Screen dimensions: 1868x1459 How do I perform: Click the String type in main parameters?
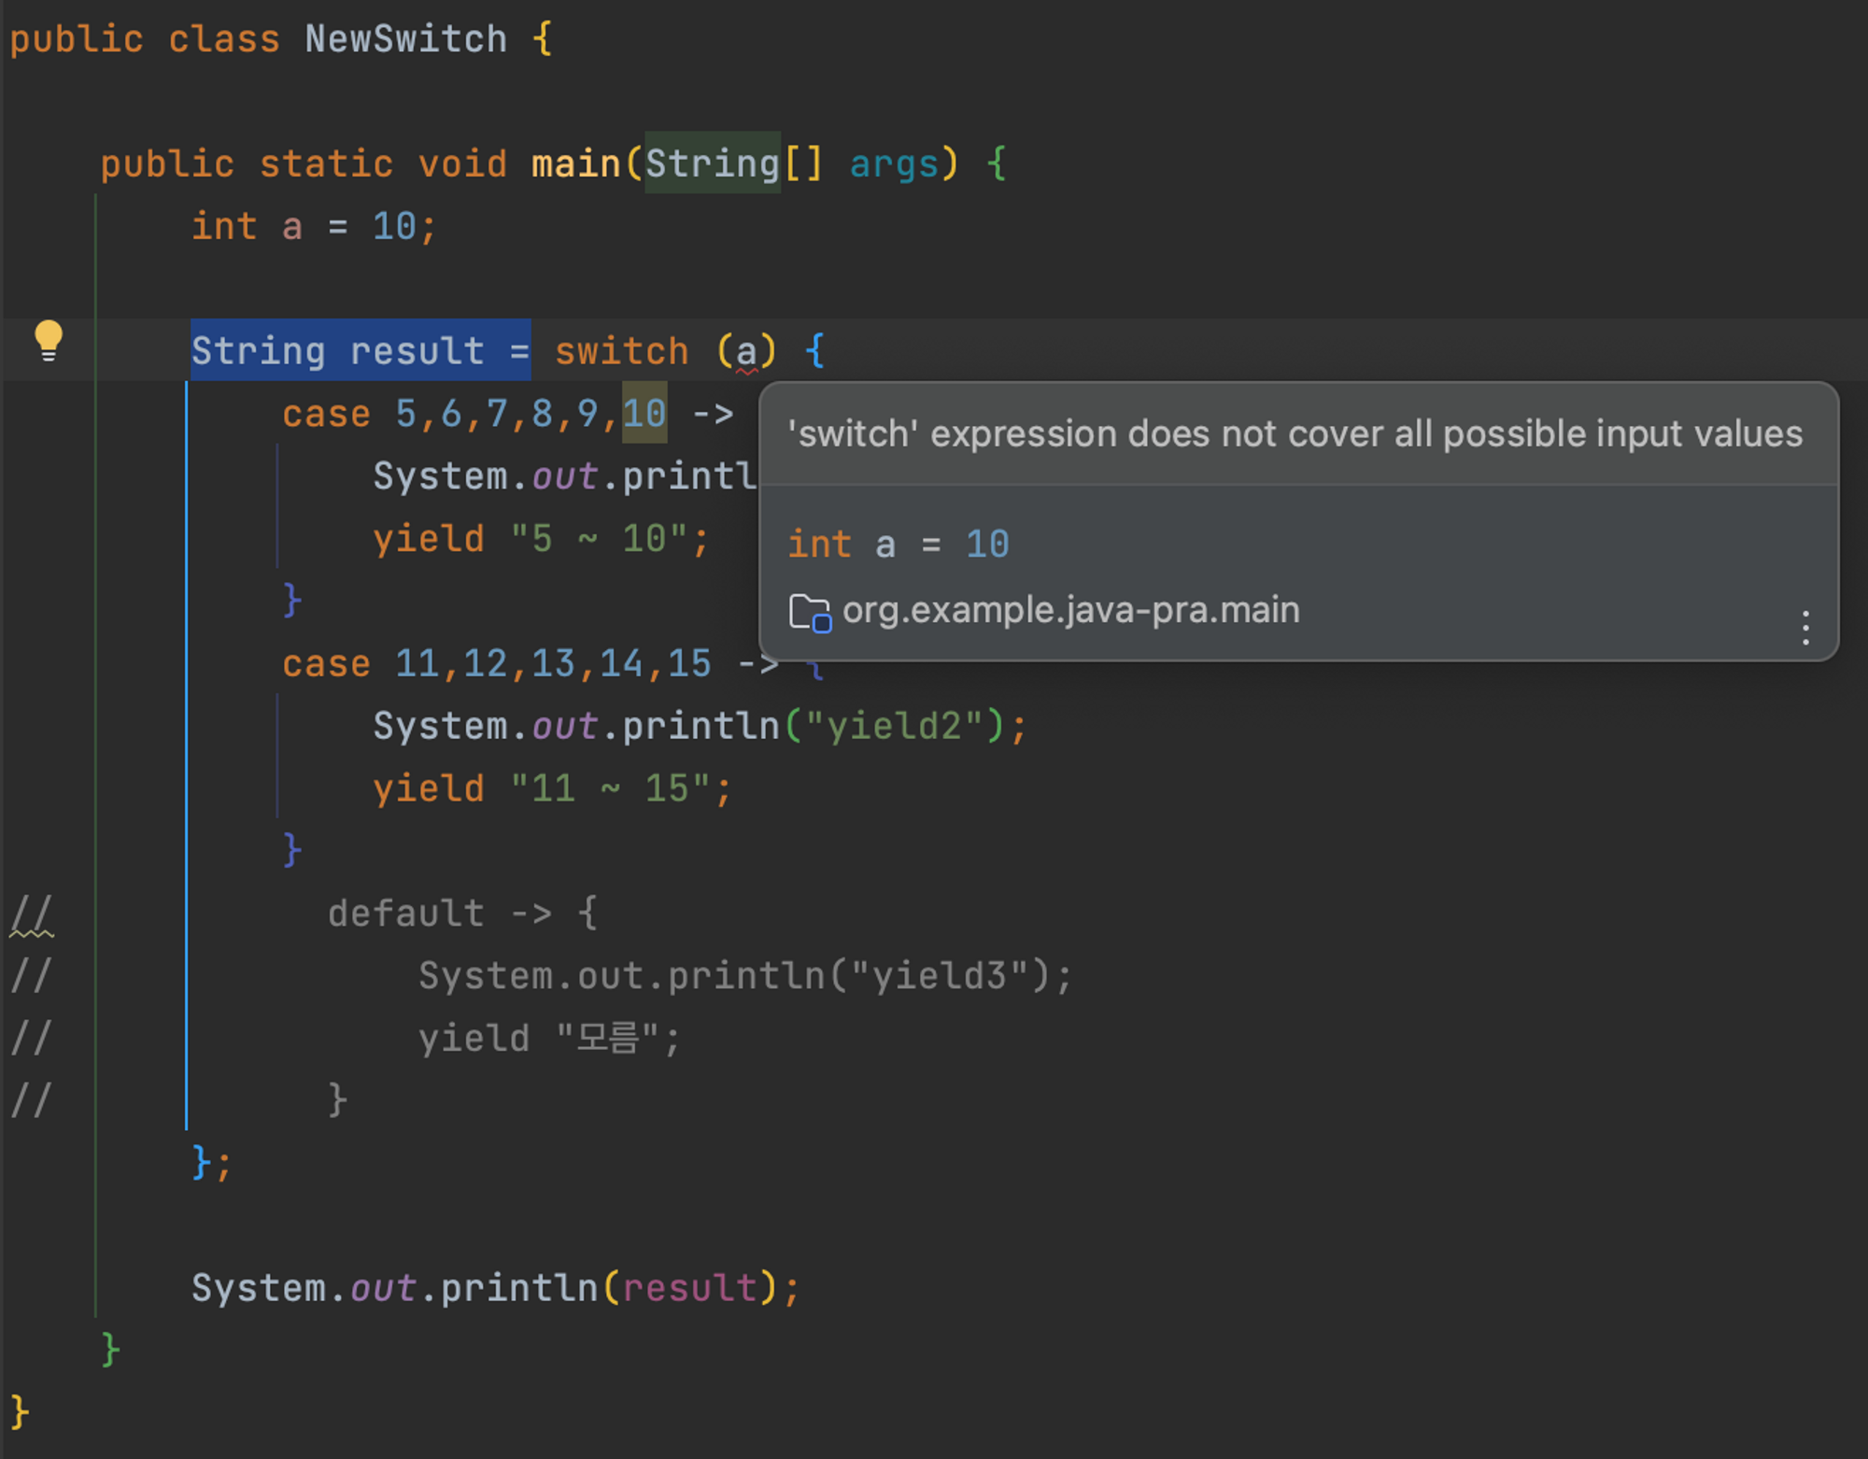coord(712,164)
